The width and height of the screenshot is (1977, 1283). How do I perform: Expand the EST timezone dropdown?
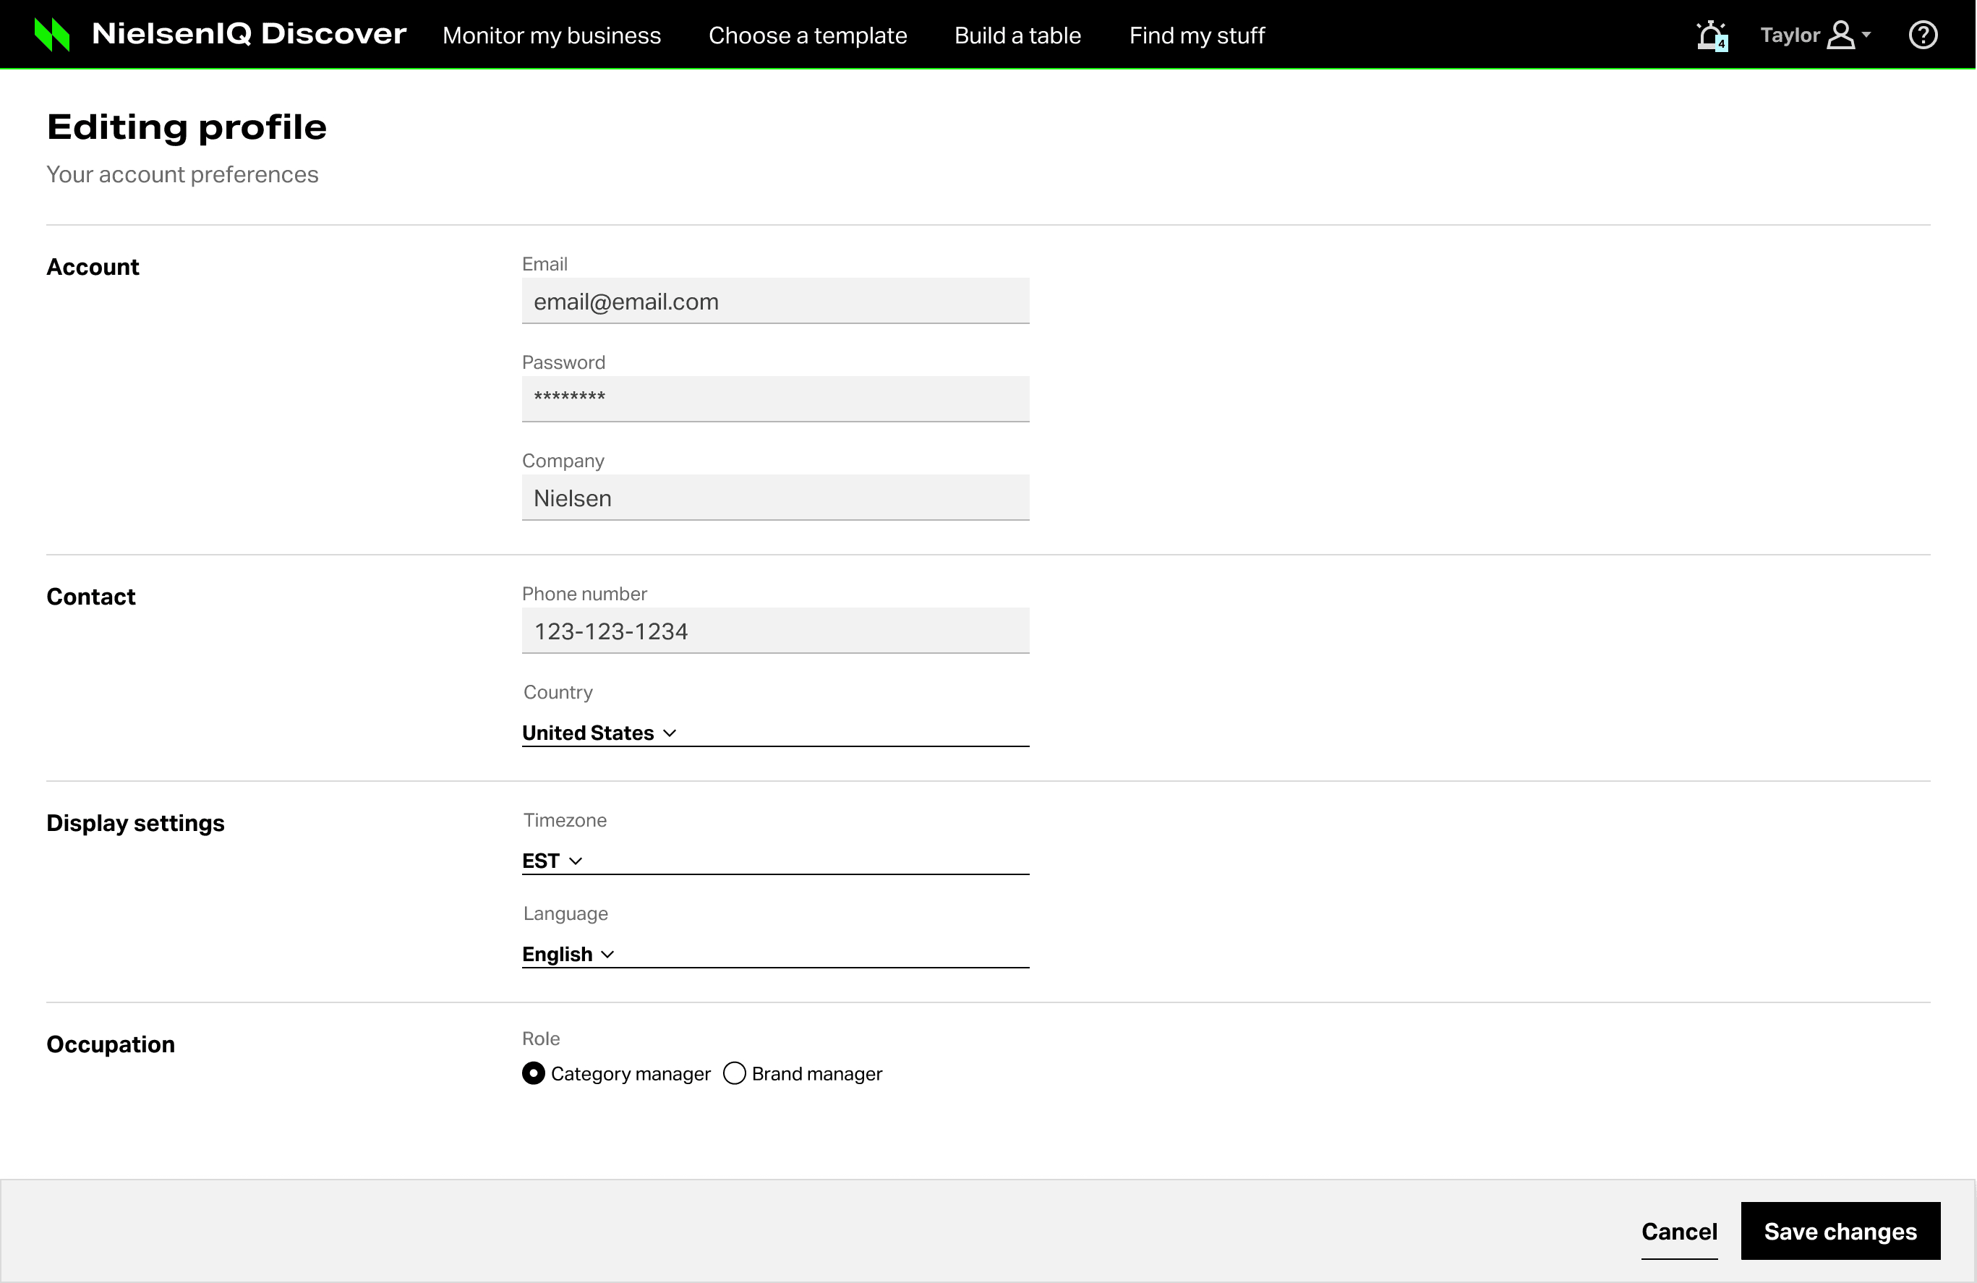[552, 861]
